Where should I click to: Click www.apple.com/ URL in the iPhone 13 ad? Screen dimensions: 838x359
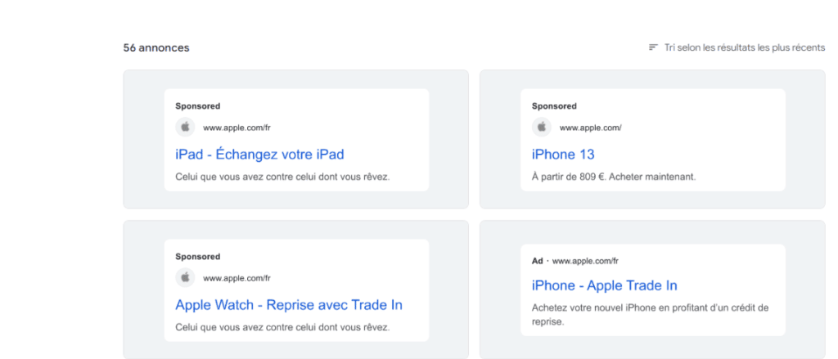(591, 128)
